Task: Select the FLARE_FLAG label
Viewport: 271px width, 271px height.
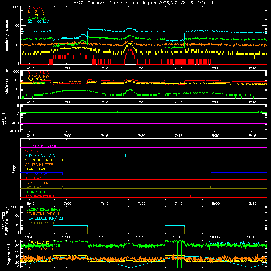Action: 35,169
